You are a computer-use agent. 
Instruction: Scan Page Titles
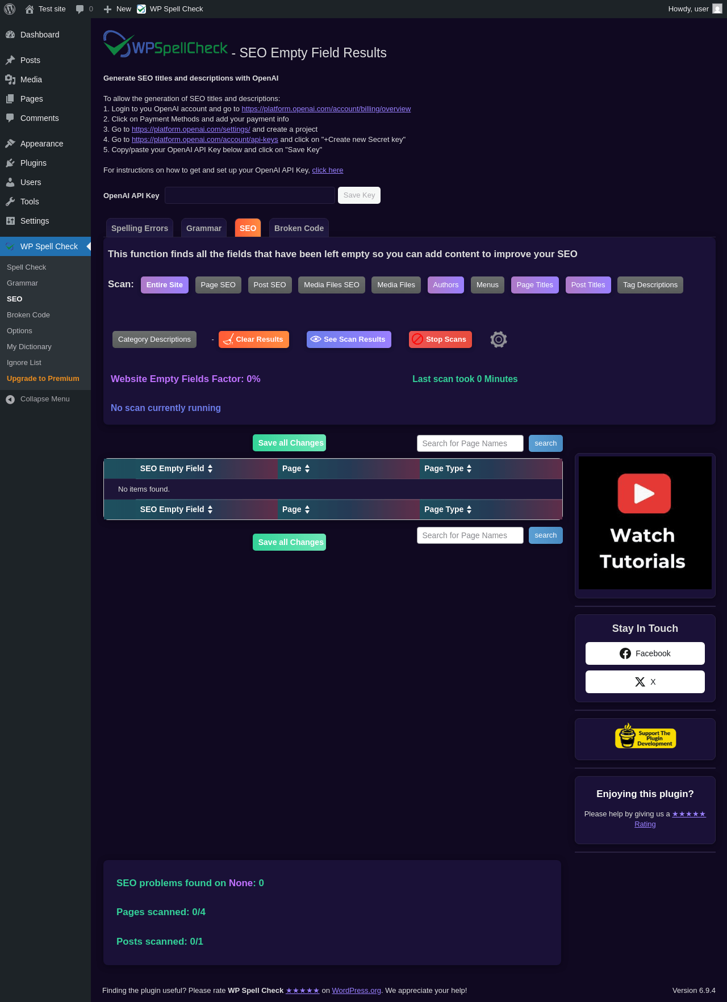point(535,285)
